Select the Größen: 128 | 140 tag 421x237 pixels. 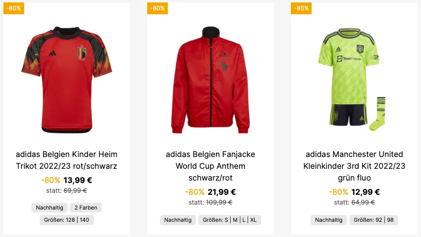coord(67,220)
